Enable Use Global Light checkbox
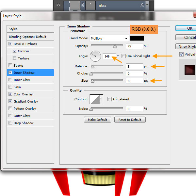 123,56
